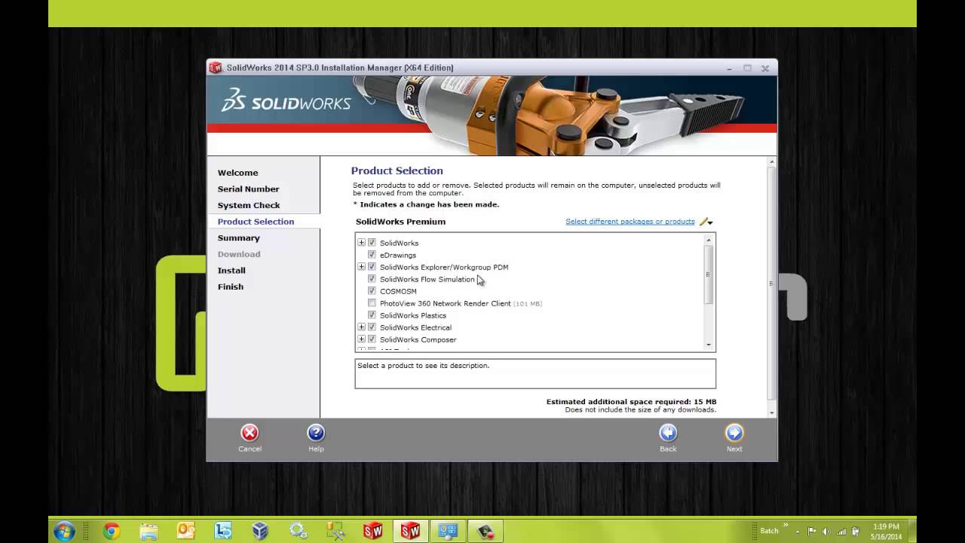Click the volume speaker tray icon
Image resolution: width=965 pixels, height=543 pixels.
pos(826,531)
